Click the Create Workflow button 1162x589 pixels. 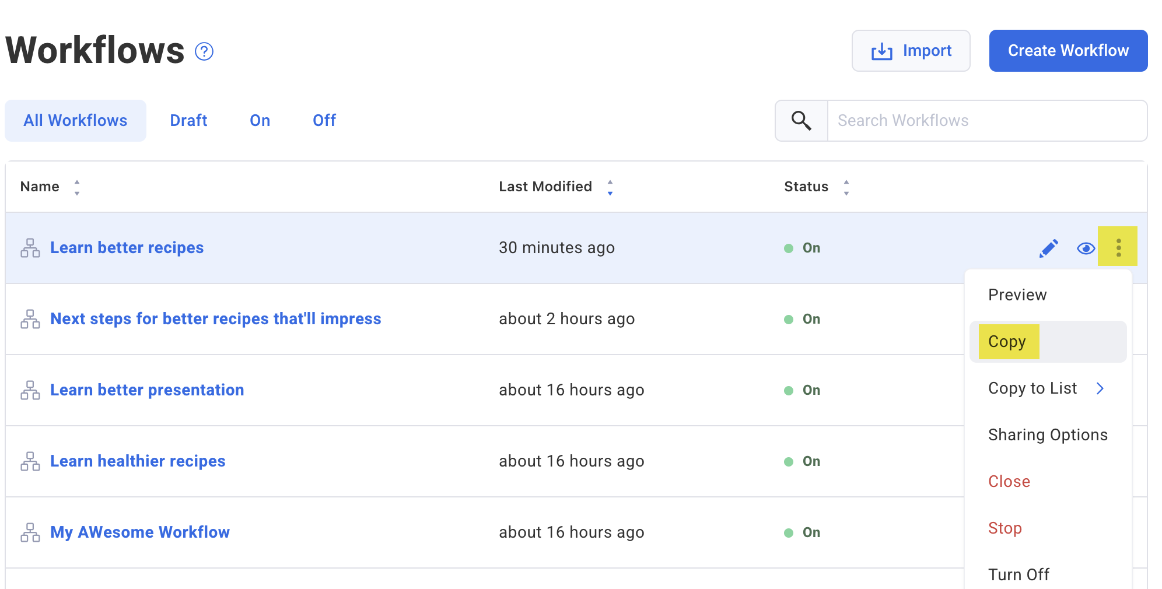click(1067, 51)
